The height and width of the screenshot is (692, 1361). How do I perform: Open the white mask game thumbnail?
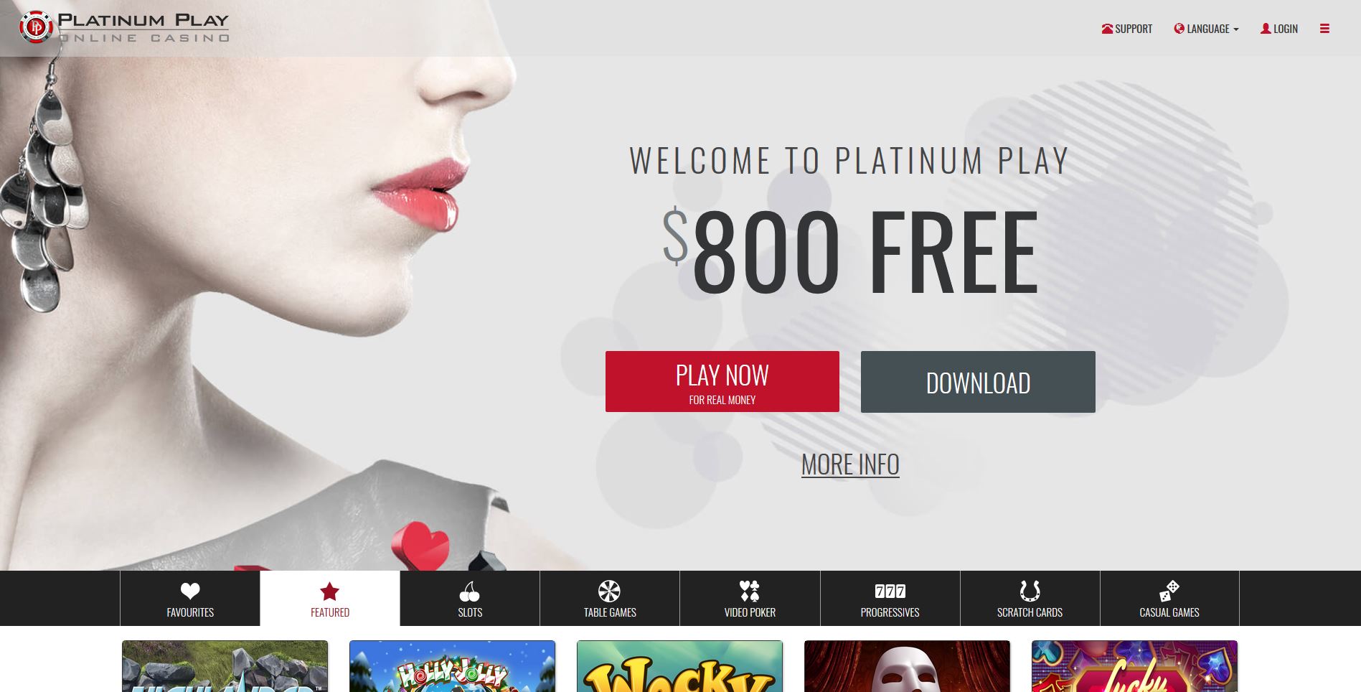(x=907, y=666)
